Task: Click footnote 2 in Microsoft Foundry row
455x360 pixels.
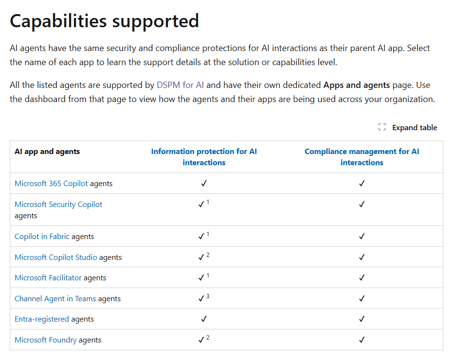Action: [x=208, y=338]
